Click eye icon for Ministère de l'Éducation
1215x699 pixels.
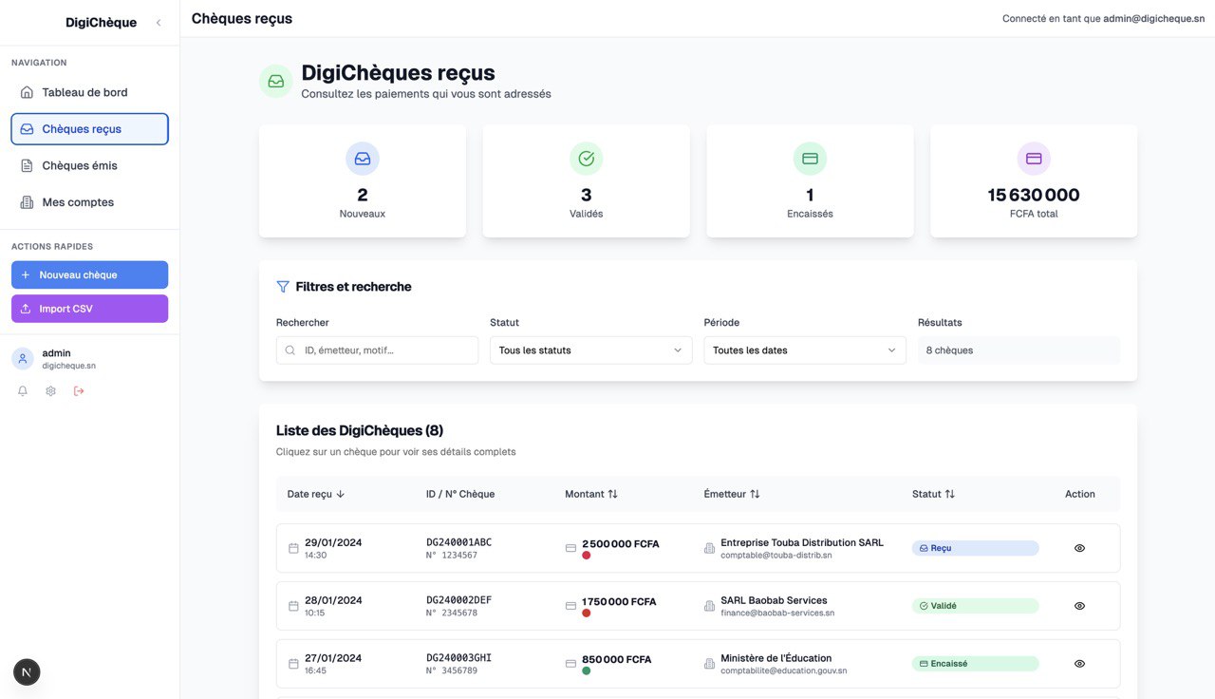(x=1079, y=664)
